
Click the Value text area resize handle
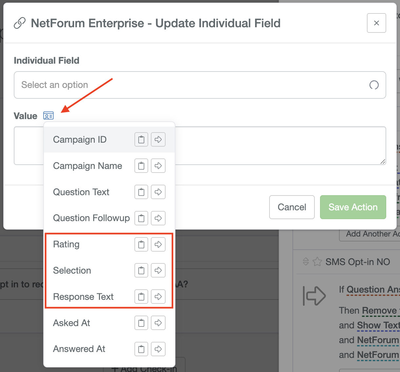point(383,161)
